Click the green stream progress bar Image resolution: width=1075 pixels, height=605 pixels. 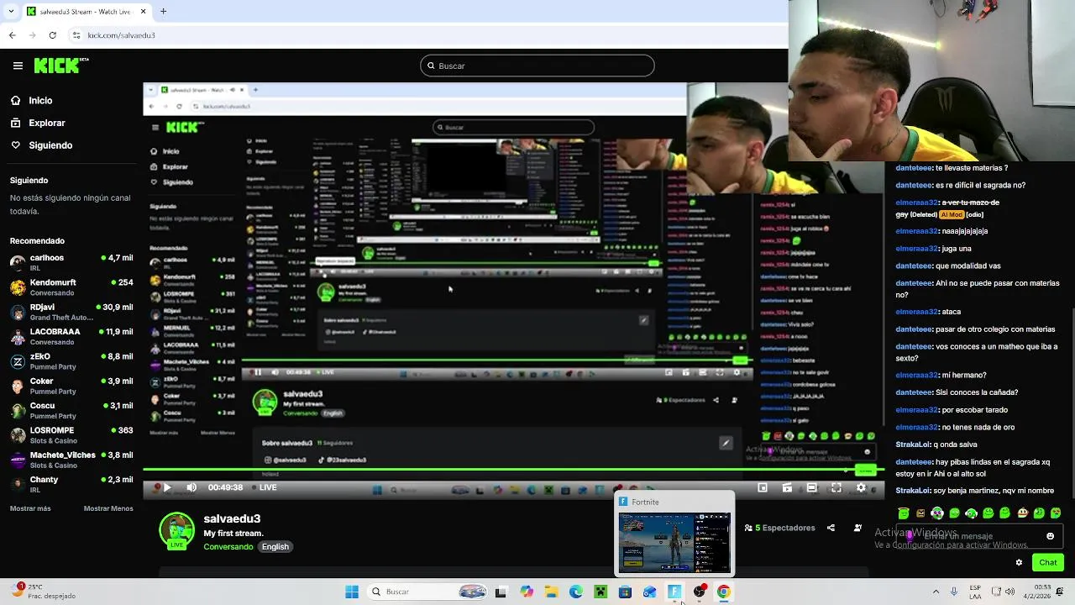pos(512,471)
